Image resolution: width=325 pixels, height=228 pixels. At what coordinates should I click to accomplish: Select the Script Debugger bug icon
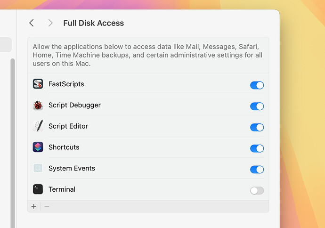(38, 105)
